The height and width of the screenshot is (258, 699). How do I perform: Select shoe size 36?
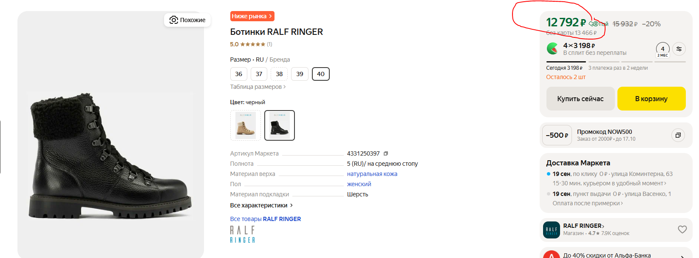pos(239,74)
